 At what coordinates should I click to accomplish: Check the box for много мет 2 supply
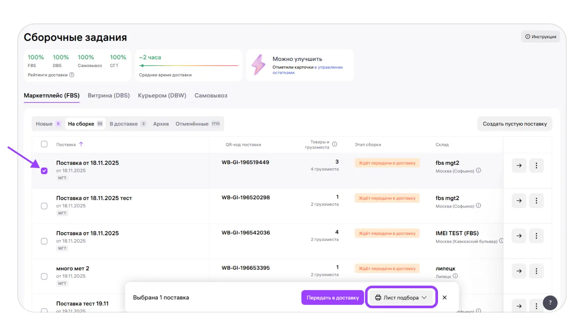coord(44,277)
